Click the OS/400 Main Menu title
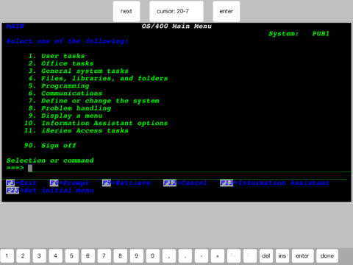 point(176,26)
